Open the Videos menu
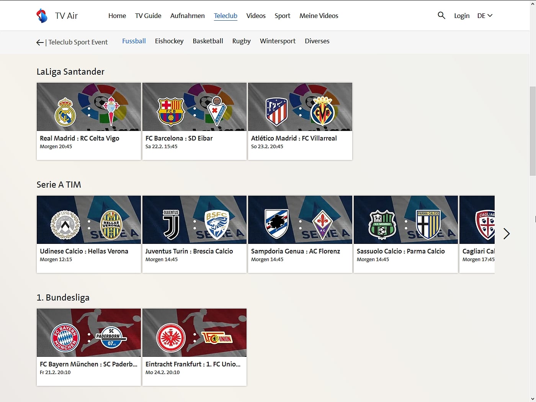The height and width of the screenshot is (402, 536). (x=256, y=16)
